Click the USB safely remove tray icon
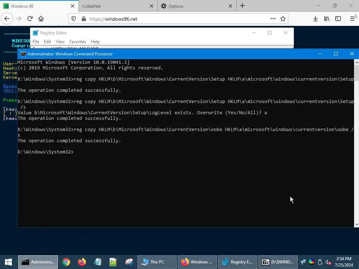 point(320,262)
